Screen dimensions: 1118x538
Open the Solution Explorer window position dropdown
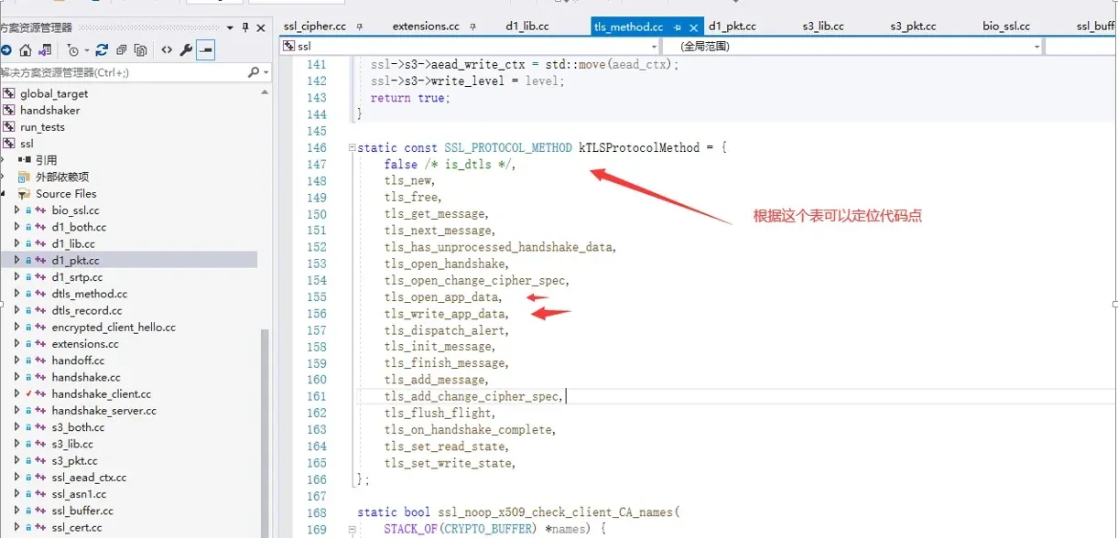pos(230,28)
